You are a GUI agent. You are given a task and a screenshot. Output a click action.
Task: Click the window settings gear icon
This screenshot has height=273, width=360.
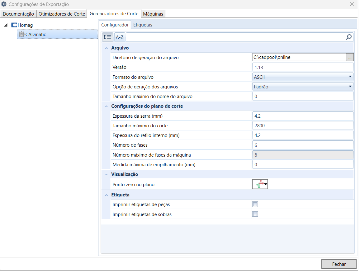point(4,4)
